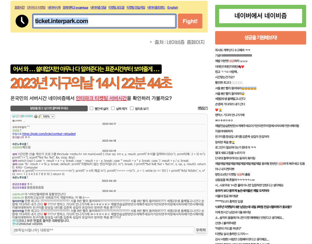Enable the 빨간색 싫어 checkbox
This screenshot has width=312, height=244.
[x=91, y=108]
